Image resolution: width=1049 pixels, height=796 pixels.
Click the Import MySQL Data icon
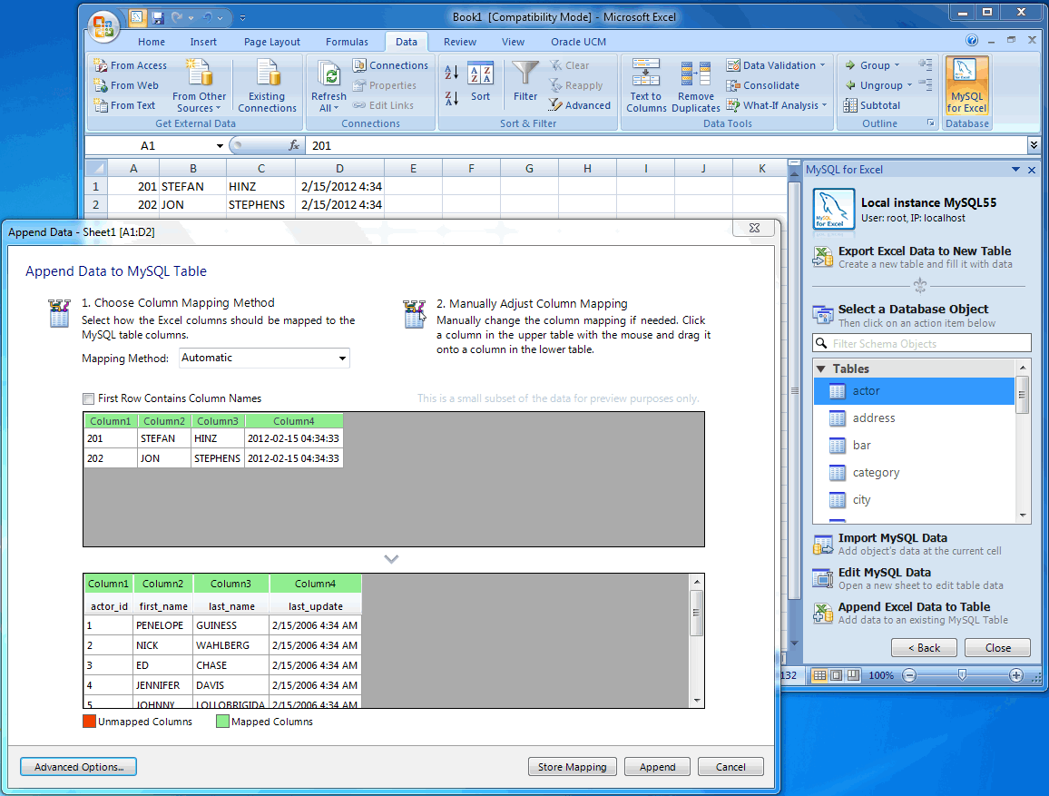coord(823,545)
